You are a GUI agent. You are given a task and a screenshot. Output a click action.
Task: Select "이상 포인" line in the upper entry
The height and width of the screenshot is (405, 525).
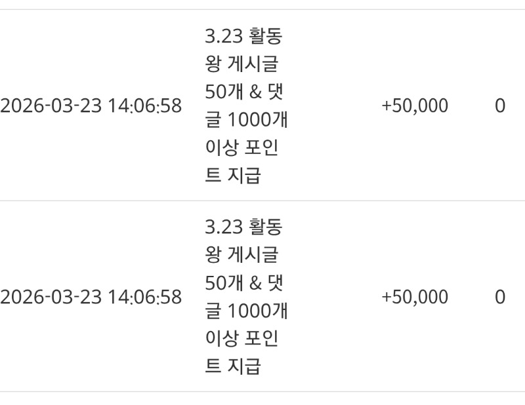click(x=241, y=148)
